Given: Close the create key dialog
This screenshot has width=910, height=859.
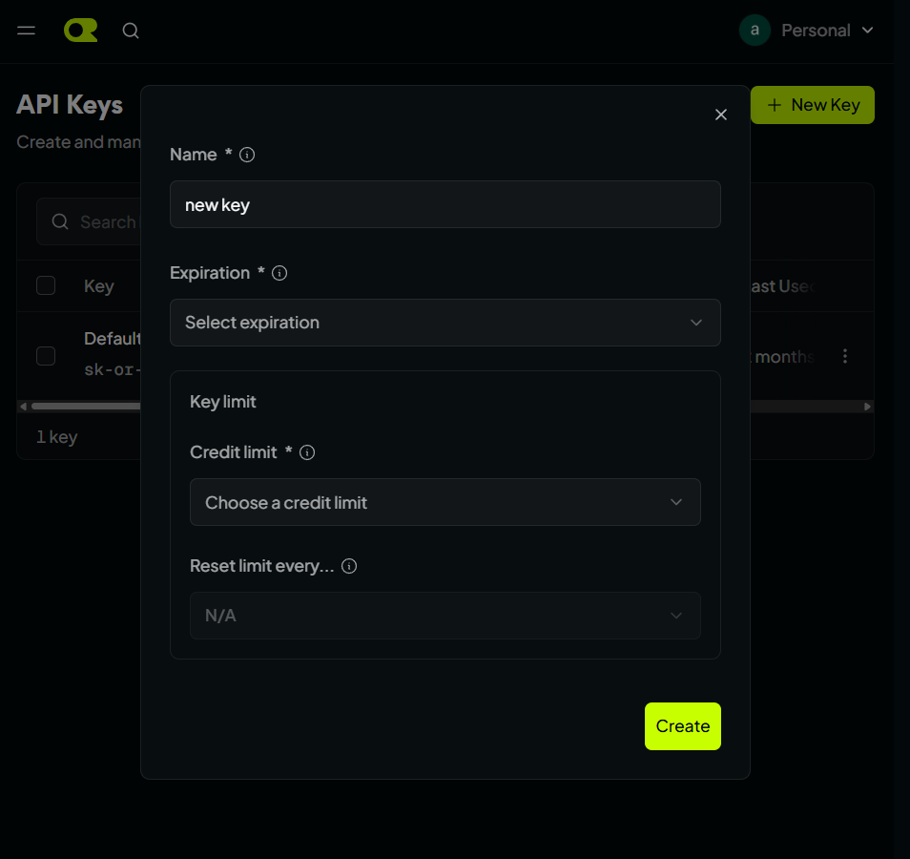Looking at the screenshot, I should [x=721, y=115].
